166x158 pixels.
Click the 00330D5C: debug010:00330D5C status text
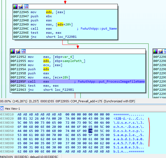tap(36, 157)
